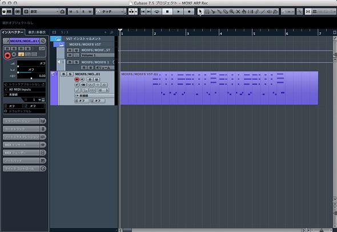Image resolution: width=337 pixels, height=232 pixels.
Task: Open edit channel settings in inspector header
Action: tap(43, 40)
